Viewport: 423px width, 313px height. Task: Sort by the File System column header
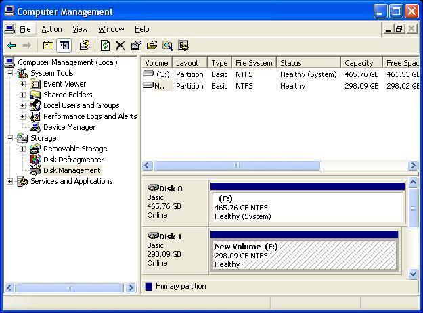click(254, 63)
